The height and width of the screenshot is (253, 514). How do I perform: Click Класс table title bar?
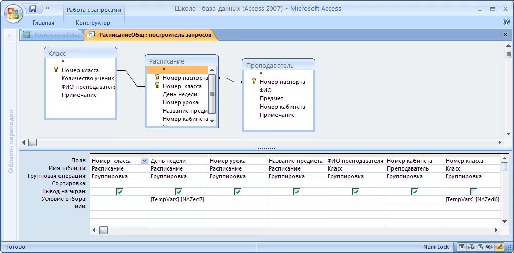[x=81, y=53]
